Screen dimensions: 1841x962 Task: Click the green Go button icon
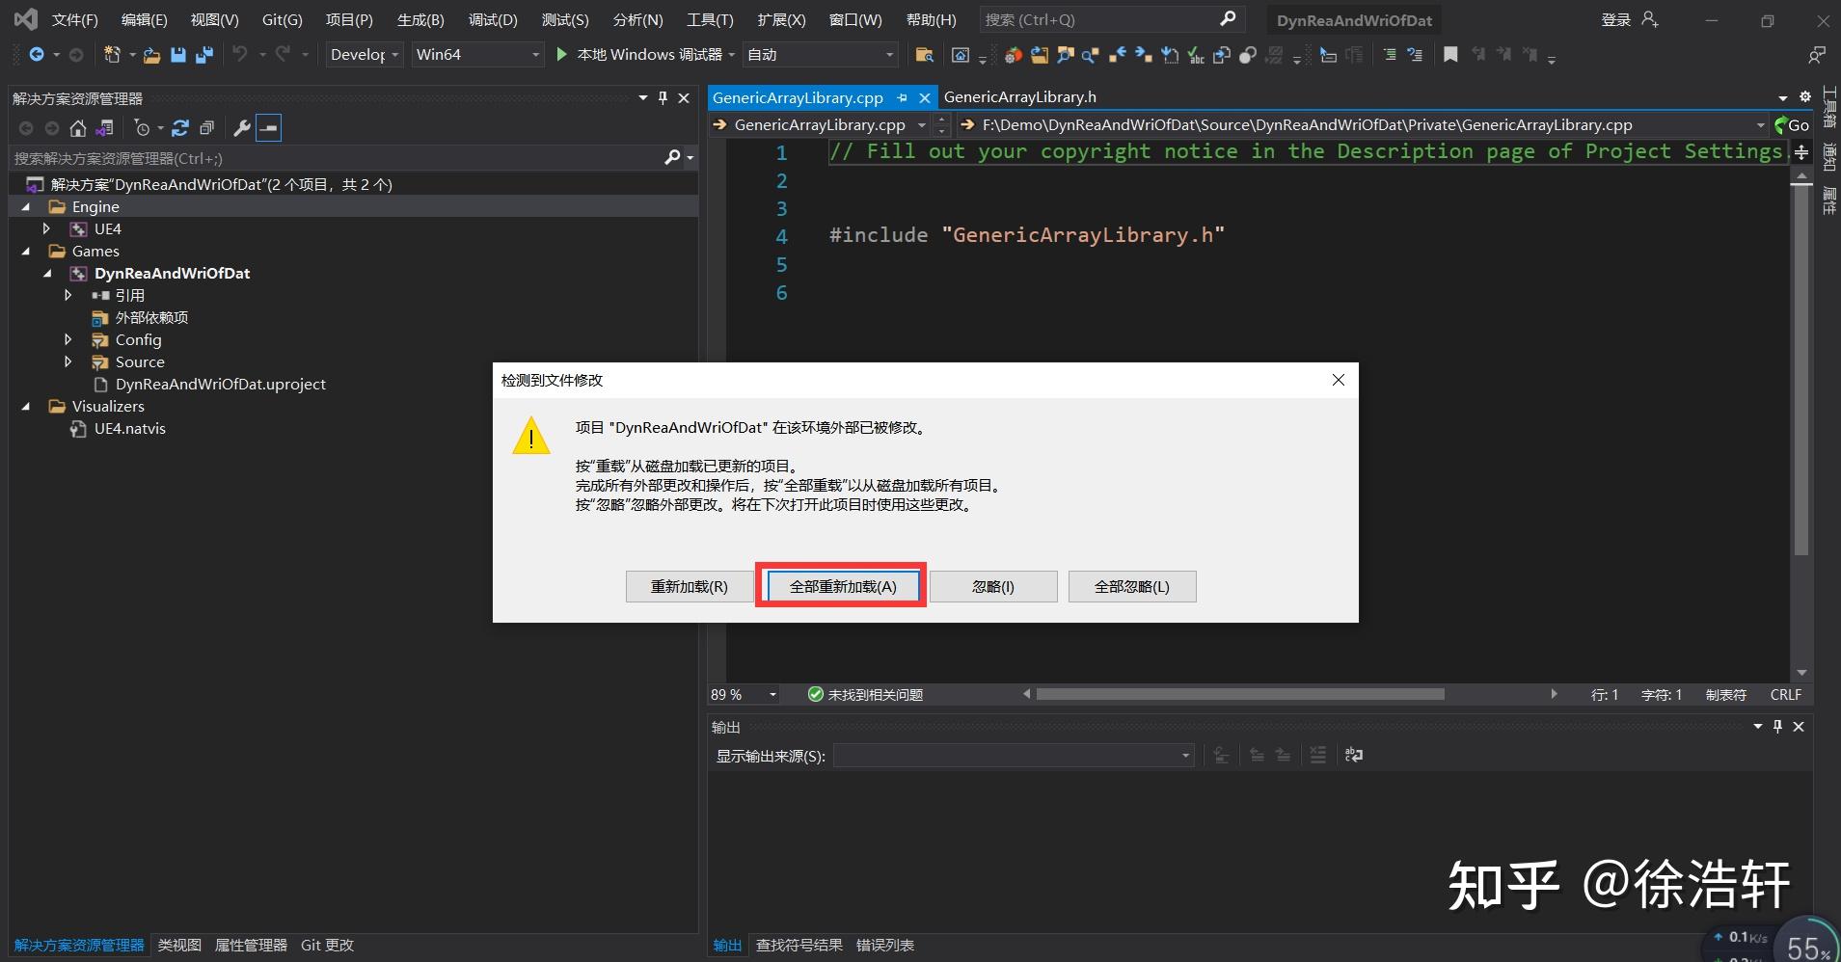(1792, 124)
